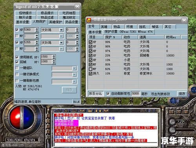Screen dimensions: 196x148
Task: Uncheck the HP 97% row checkbox
Action: (x=91, y=51)
